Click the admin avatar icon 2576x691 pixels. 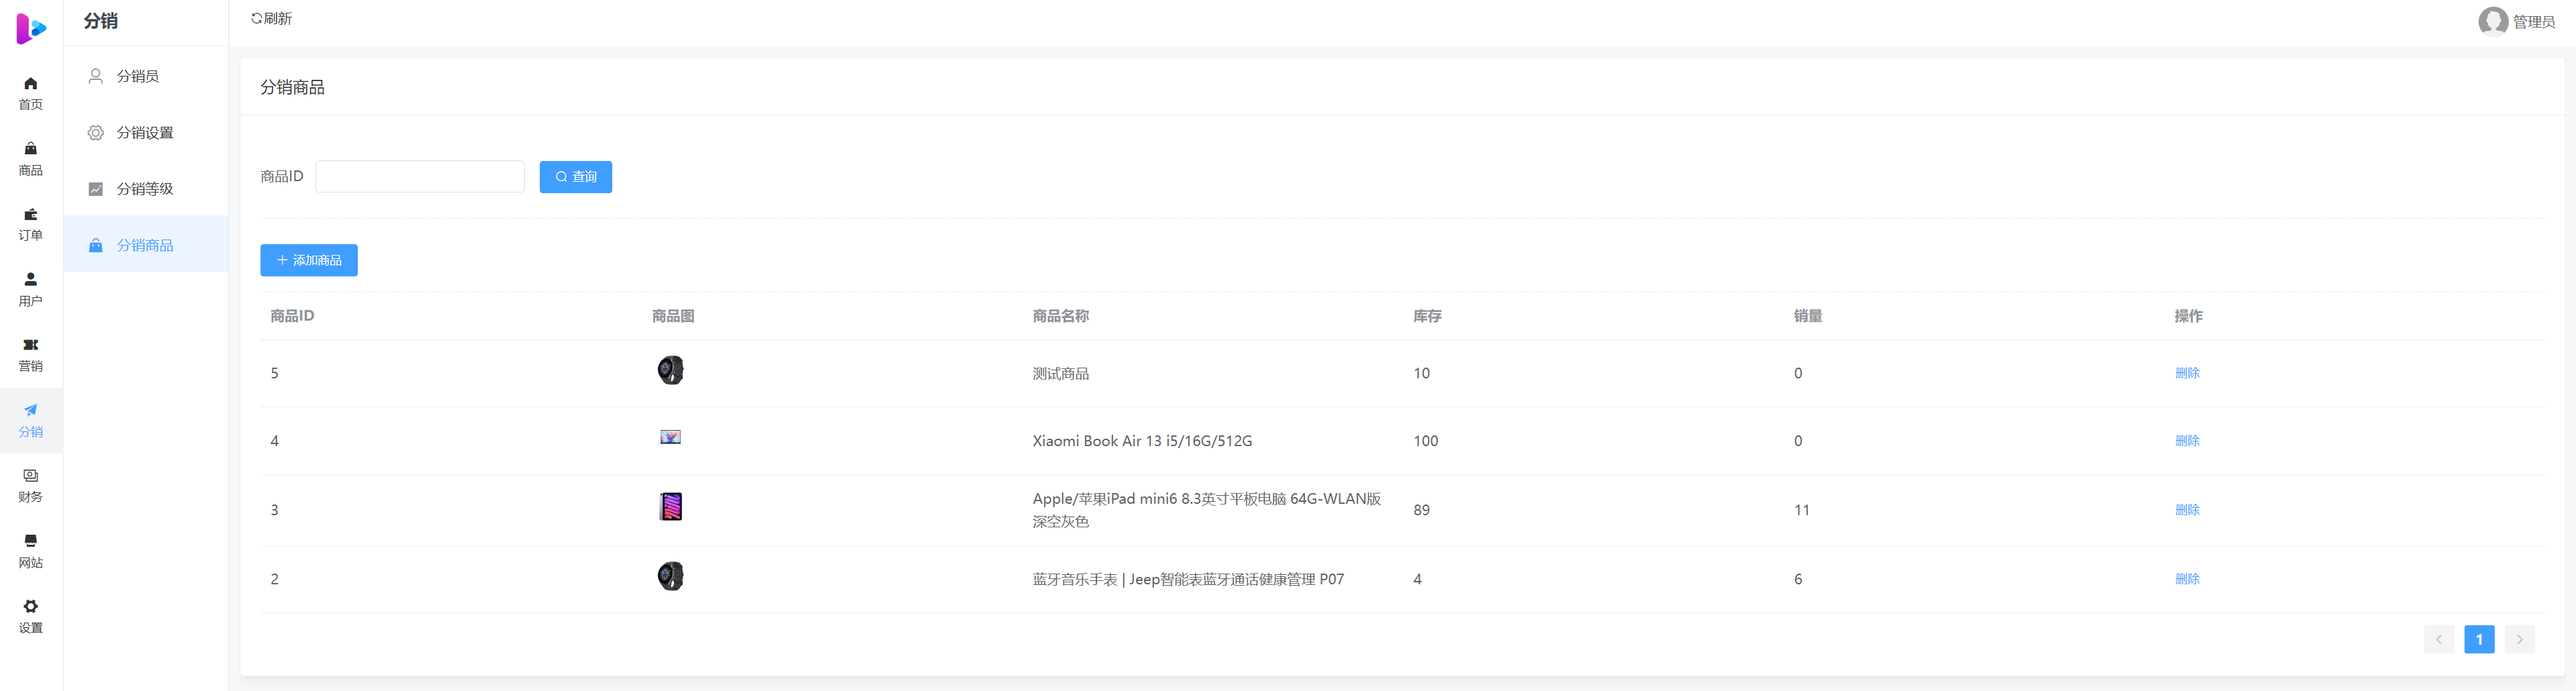[2492, 21]
